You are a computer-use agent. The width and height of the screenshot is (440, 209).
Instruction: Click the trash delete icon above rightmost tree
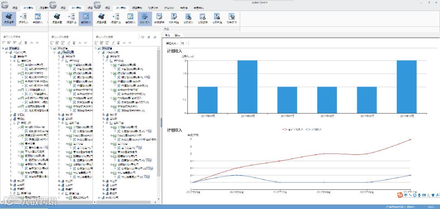click(118, 42)
